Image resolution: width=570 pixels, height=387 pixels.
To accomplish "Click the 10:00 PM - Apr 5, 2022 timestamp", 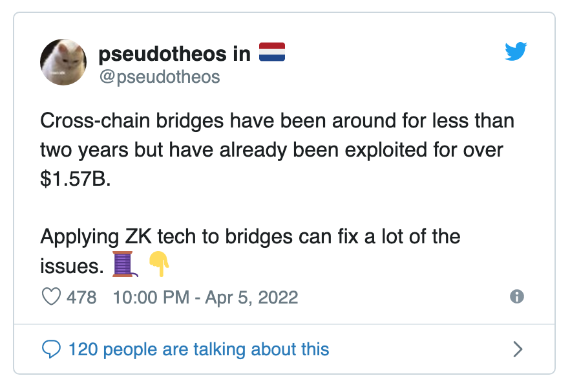I will [206, 297].
